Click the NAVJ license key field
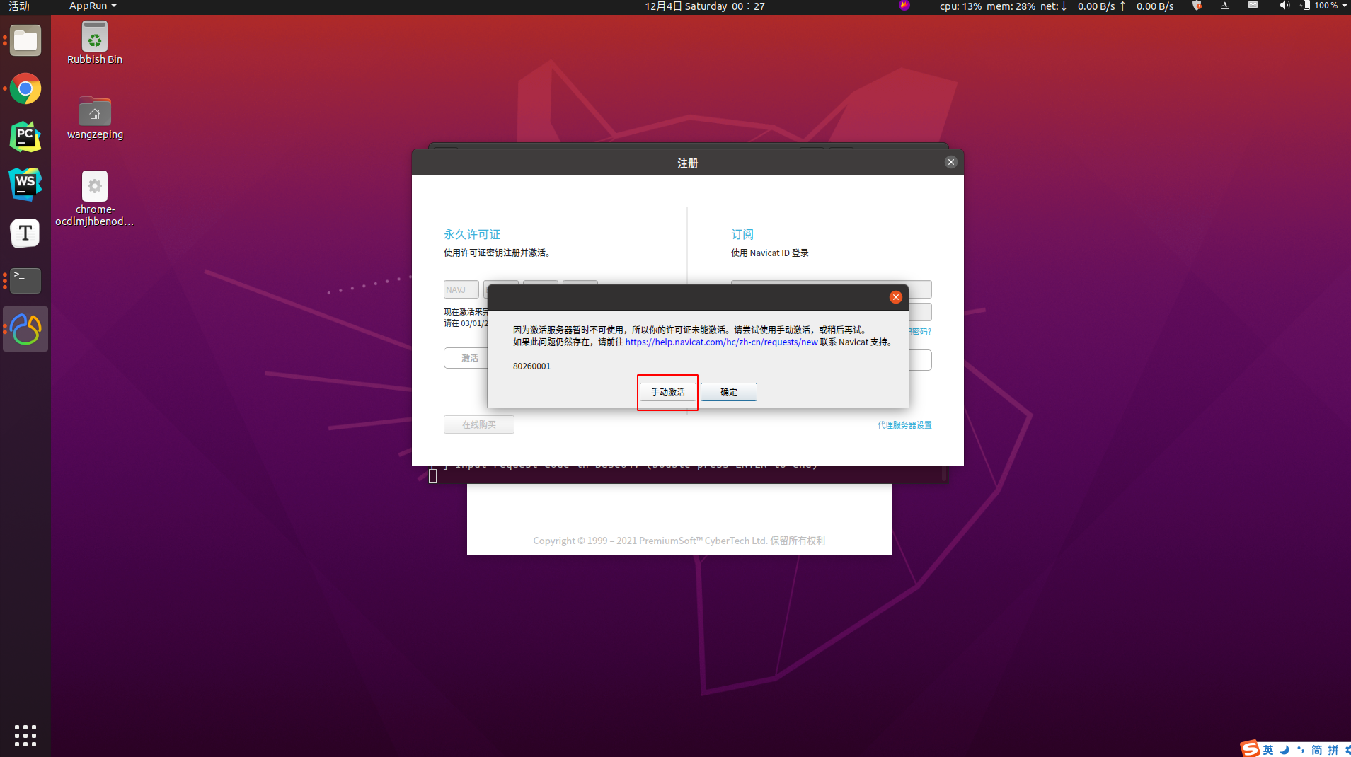The width and height of the screenshot is (1351, 757). coord(461,289)
